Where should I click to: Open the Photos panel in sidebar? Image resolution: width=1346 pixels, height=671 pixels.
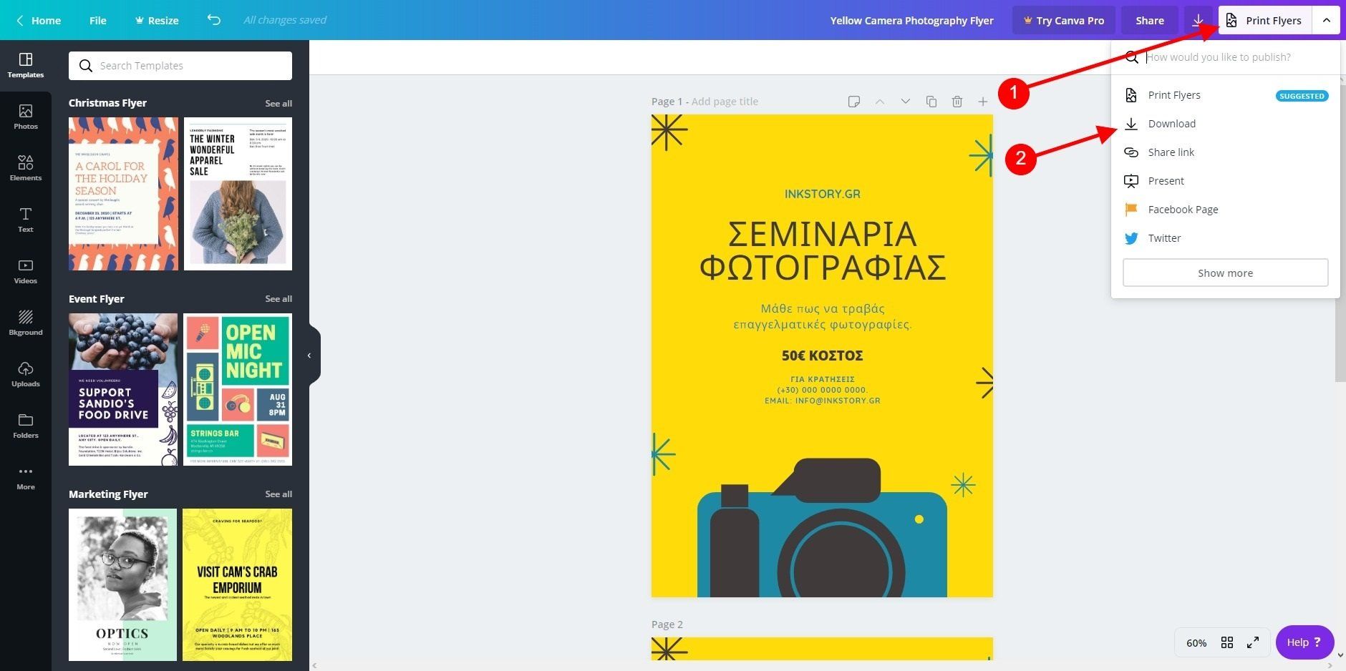tap(26, 117)
